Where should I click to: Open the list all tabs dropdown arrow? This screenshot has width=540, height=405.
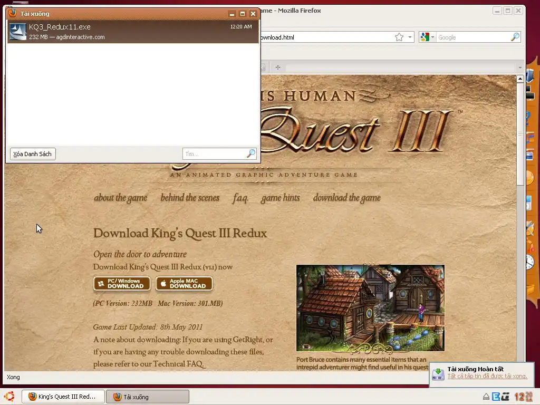point(520,67)
